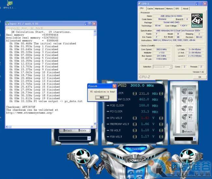Click the Multiplier x 13.0 field
Screen dimensions: 212x179
point(161,53)
